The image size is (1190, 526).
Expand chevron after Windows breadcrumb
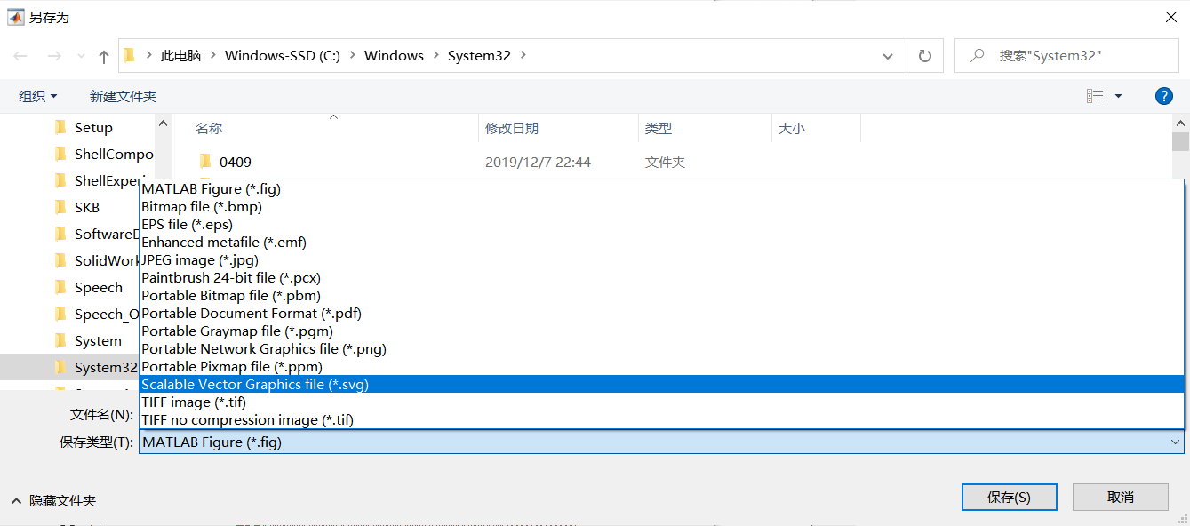[435, 55]
